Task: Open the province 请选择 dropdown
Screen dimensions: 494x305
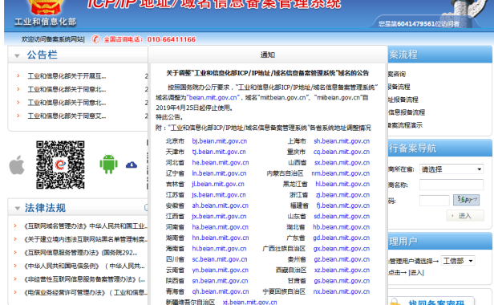Action: click(451, 169)
